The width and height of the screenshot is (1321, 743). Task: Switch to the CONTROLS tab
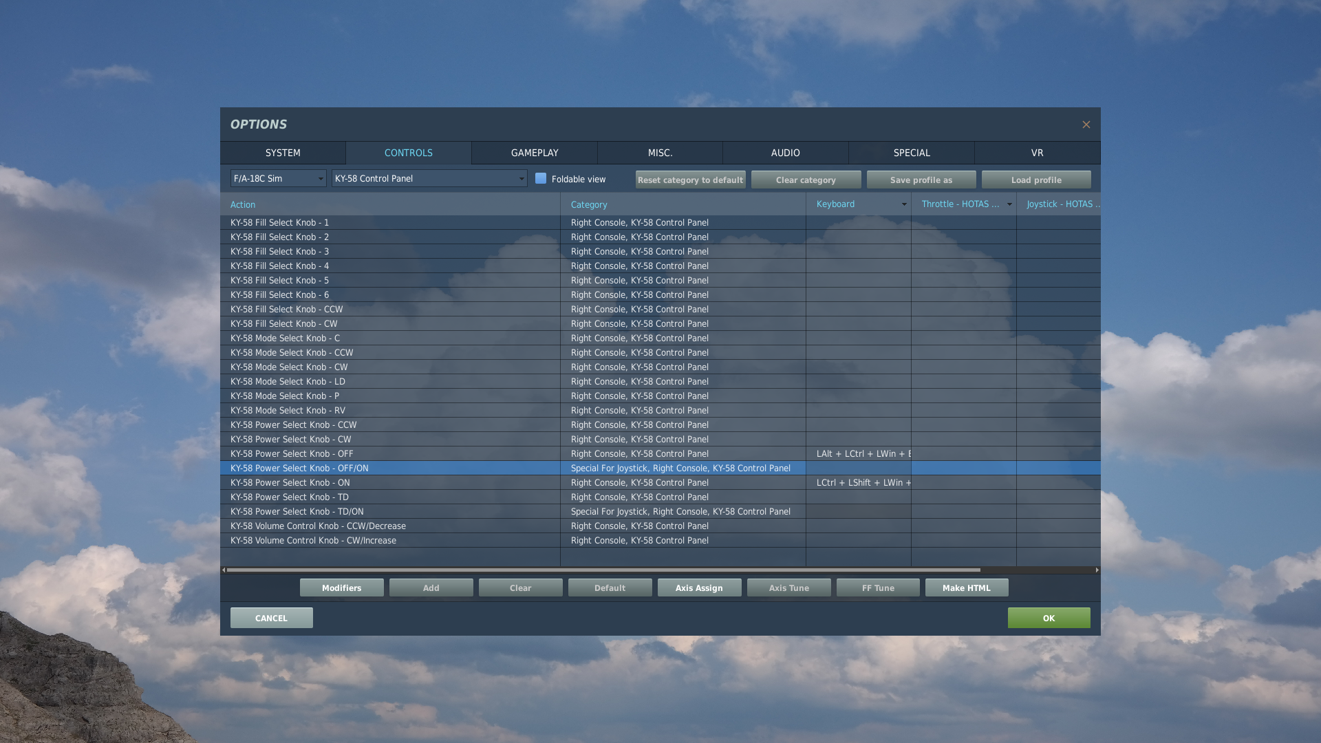click(x=409, y=153)
